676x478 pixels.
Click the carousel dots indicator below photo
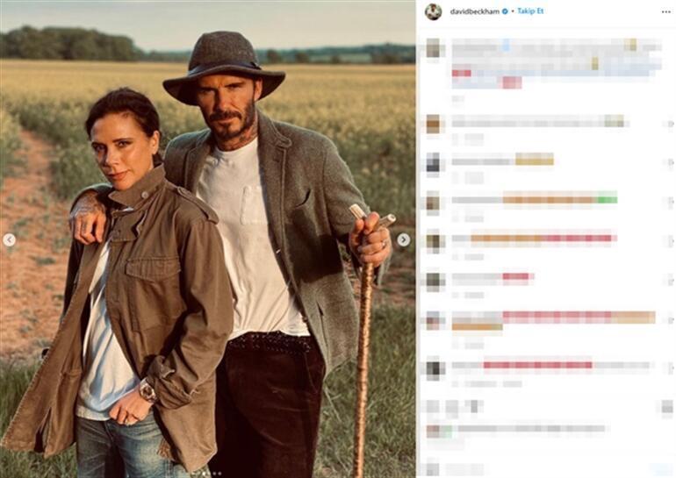coord(208,474)
